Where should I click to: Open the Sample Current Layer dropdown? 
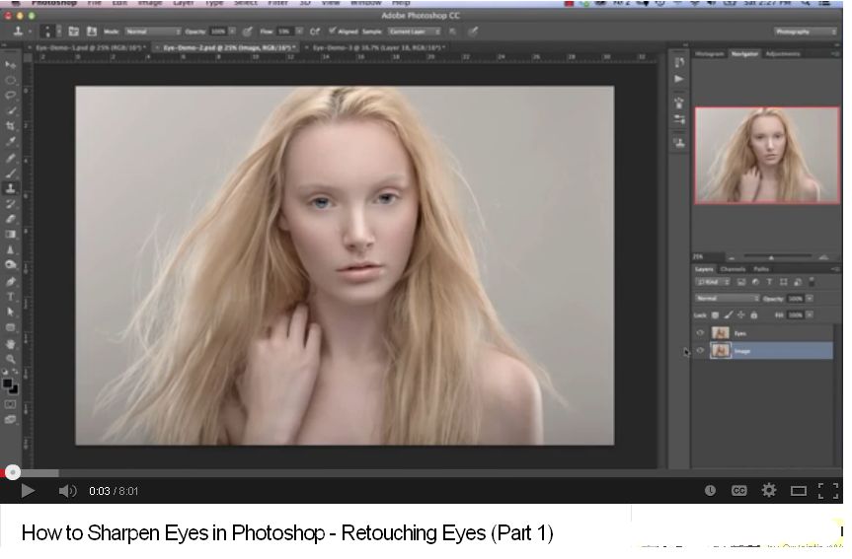tap(414, 32)
